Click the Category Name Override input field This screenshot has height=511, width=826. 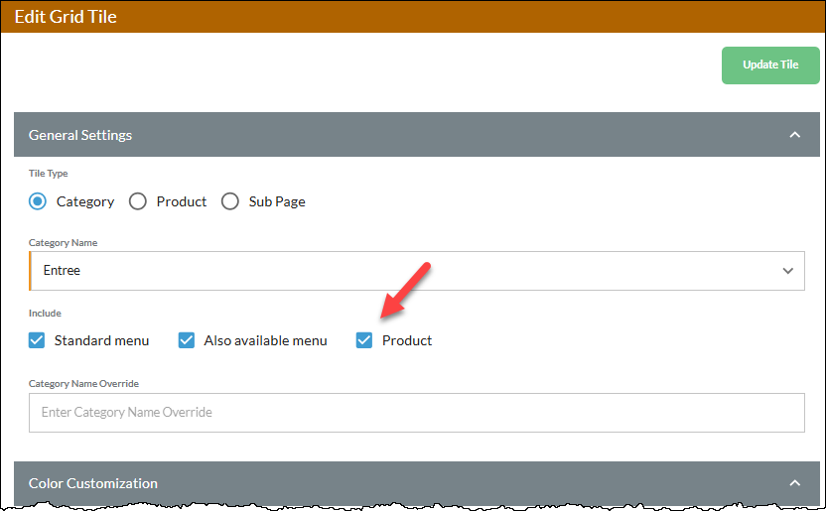point(417,413)
